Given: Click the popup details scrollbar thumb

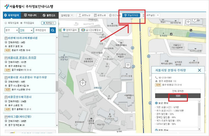Looking at the screenshot, I should [199, 109].
